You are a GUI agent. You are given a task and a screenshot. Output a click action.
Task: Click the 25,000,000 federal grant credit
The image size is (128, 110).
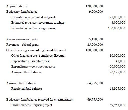point(117,17)
